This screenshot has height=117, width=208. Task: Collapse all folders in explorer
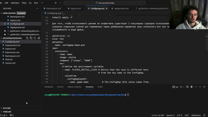coord(39,38)
